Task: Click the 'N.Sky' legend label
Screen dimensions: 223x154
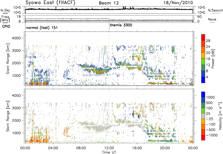Action: 5,10
